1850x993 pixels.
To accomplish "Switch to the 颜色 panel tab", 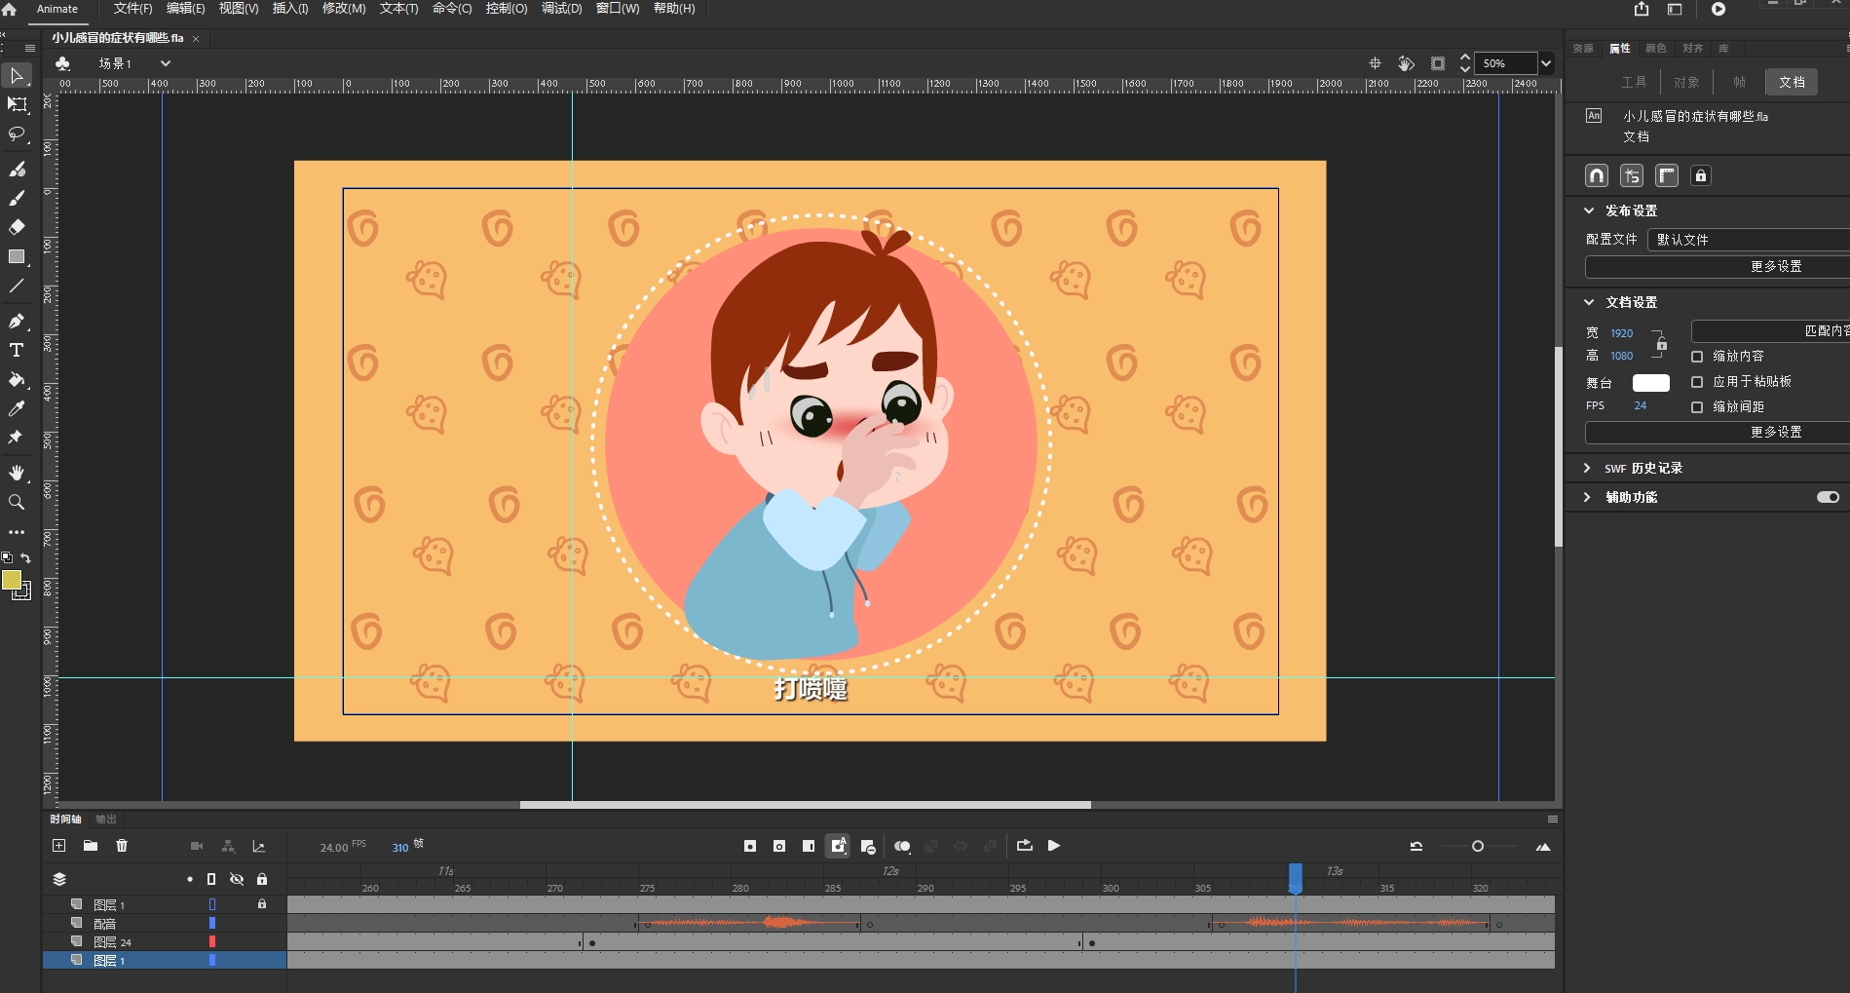I will coord(1656,48).
